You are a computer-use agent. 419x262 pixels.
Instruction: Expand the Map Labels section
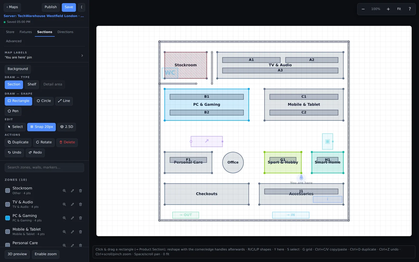click(44, 55)
